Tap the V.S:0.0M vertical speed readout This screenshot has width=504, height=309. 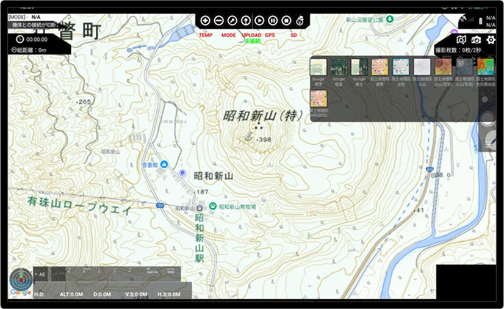pyautogui.click(x=136, y=294)
